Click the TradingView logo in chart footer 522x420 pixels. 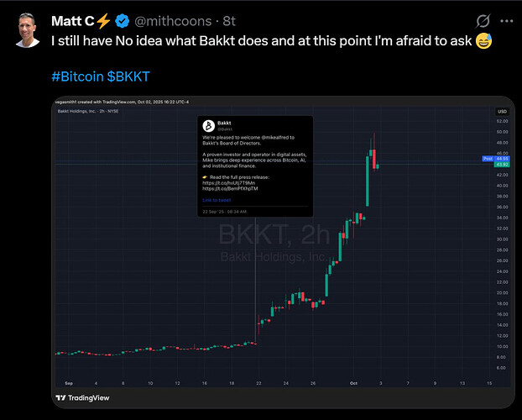pos(82,397)
